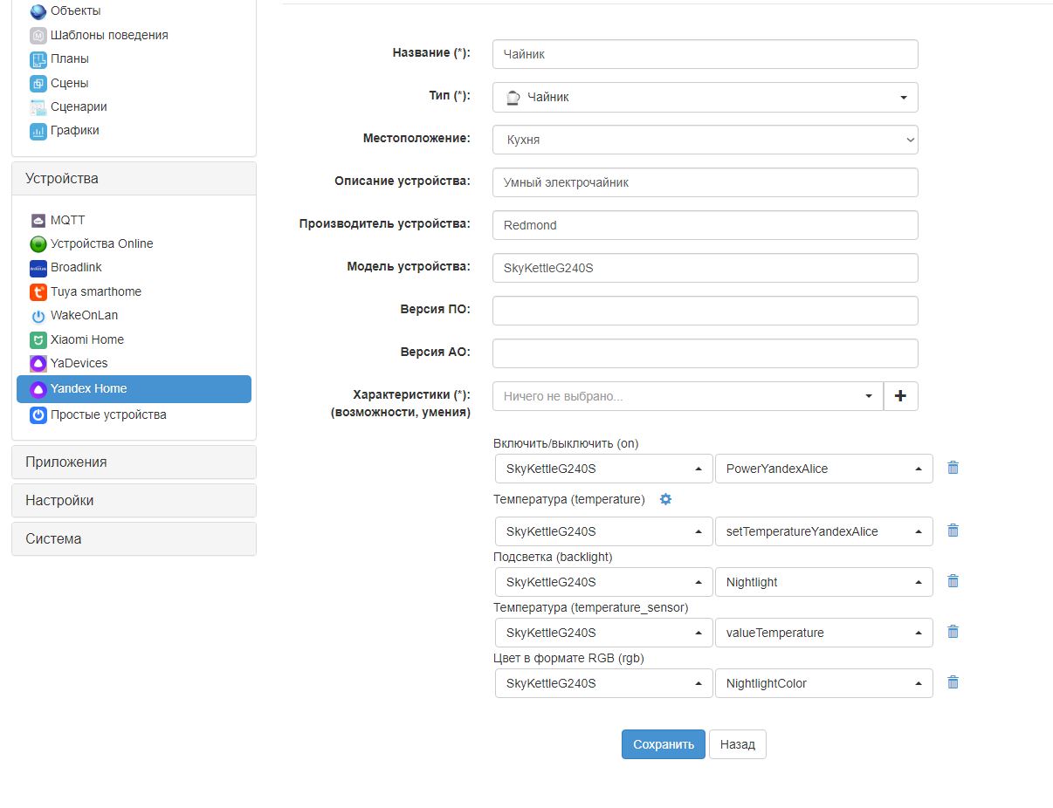Delete the Nightlight backlight characteristic
1053x808 pixels.
pos(953,580)
